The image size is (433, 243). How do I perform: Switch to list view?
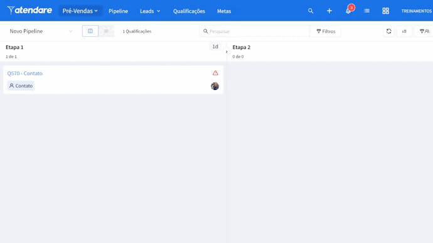[x=106, y=31]
